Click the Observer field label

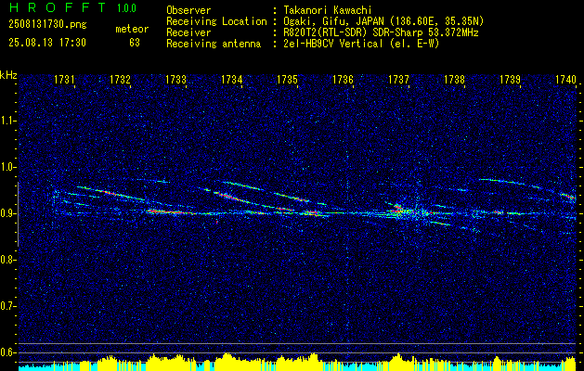tap(188, 10)
